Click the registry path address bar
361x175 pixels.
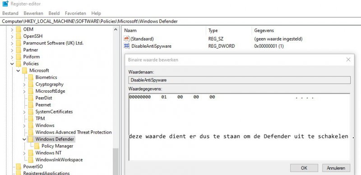click(180, 21)
